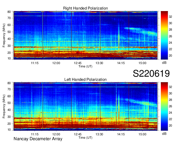
Task: Click the bottom color bar's 20 dB label
Action: tap(170, 126)
